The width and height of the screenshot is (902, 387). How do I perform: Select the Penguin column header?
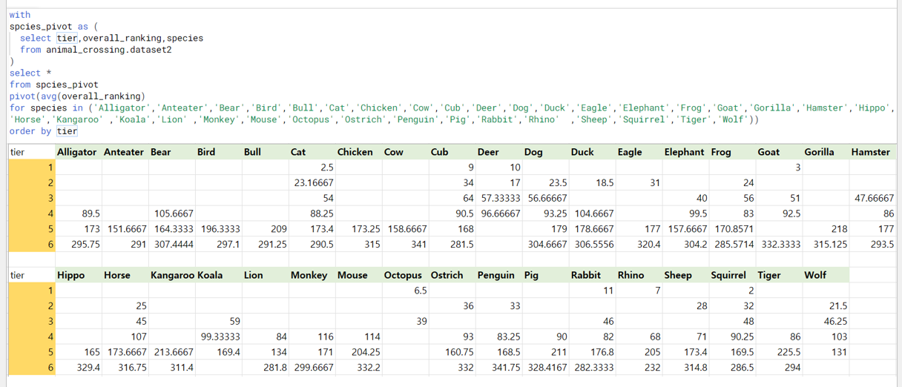[x=497, y=275]
